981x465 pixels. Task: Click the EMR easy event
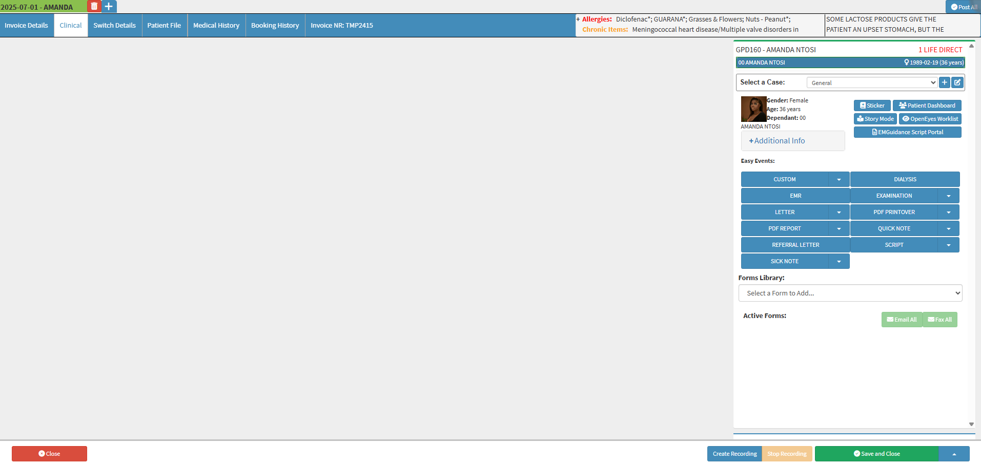[x=795, y=196]
